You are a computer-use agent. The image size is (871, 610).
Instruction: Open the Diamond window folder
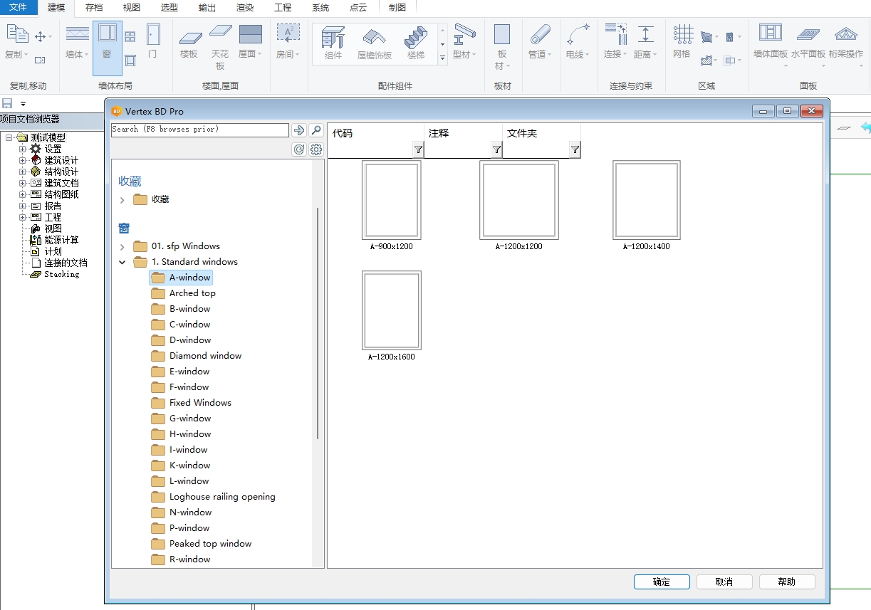point(205,356)
